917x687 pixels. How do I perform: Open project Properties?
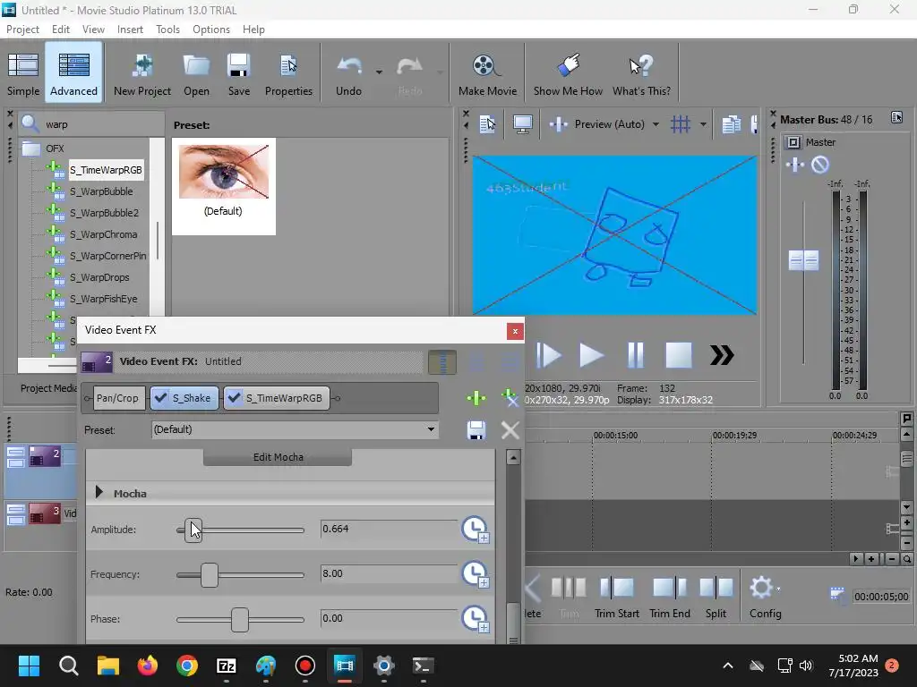tap(288, 74)
